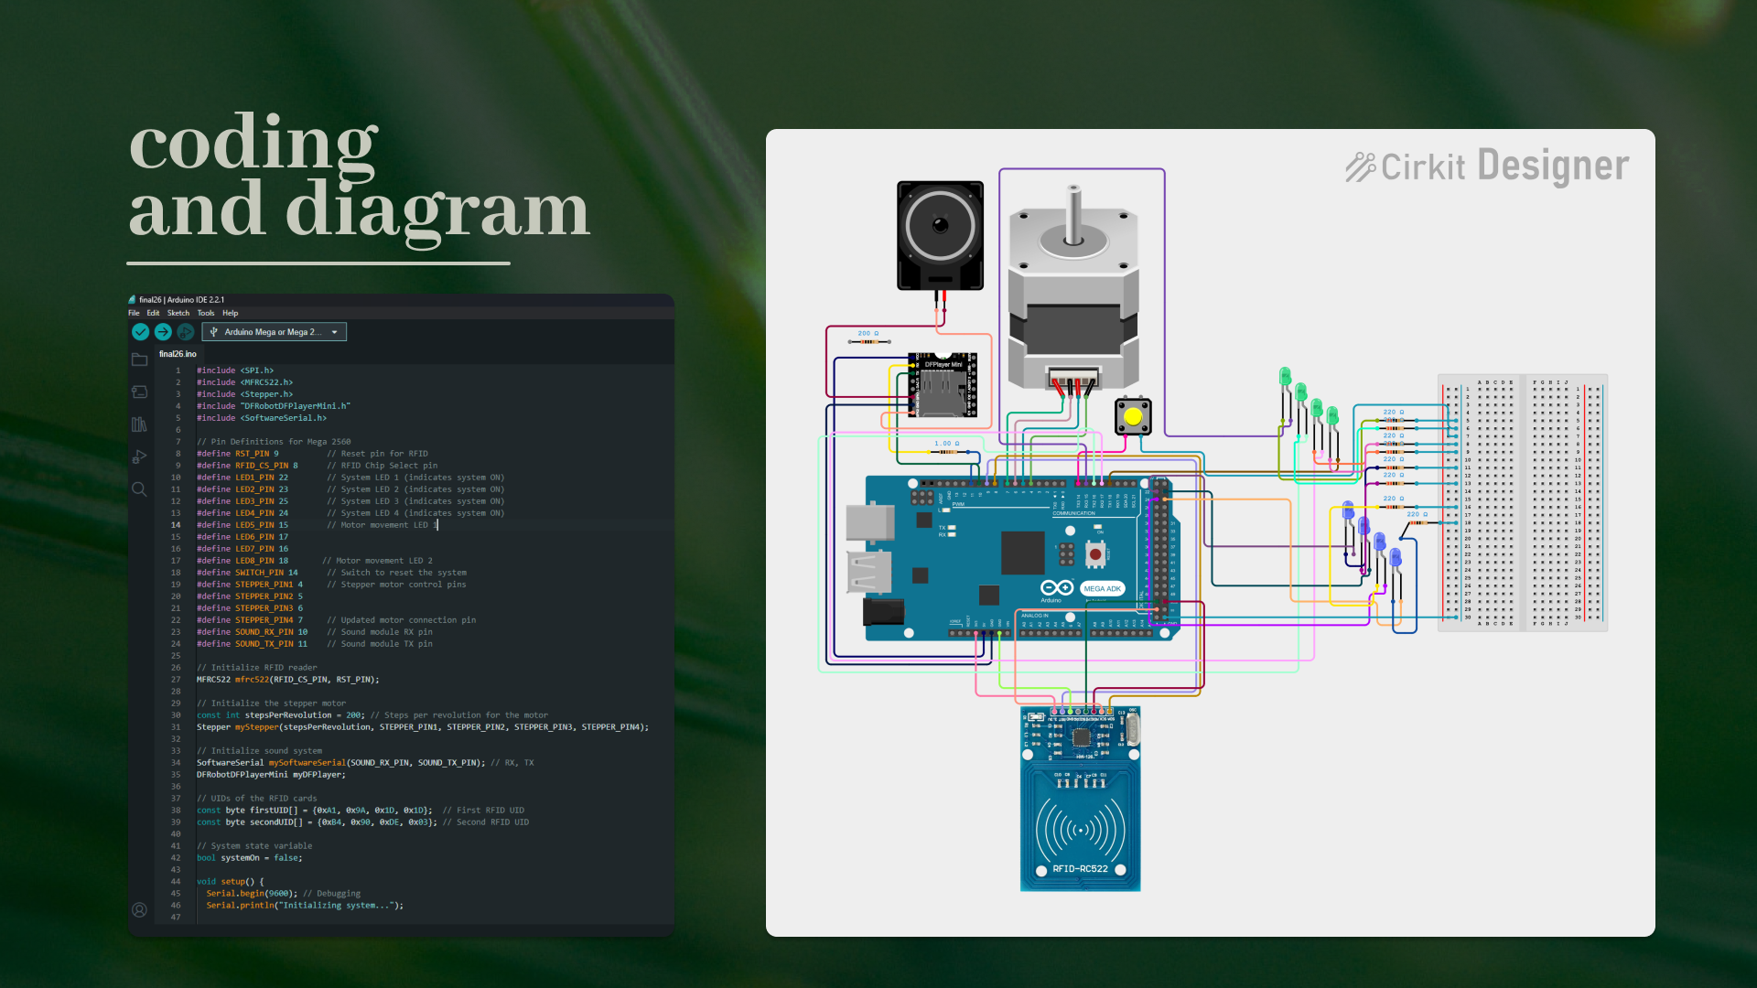This screenshot has height=988, width=1757.
Task: Open the Edit menu
Action: [x=153, y=313]
